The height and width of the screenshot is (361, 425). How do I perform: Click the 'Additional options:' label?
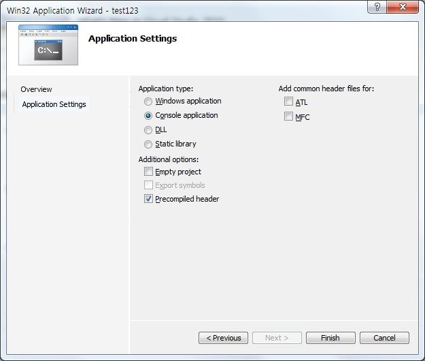pos(169,159)
